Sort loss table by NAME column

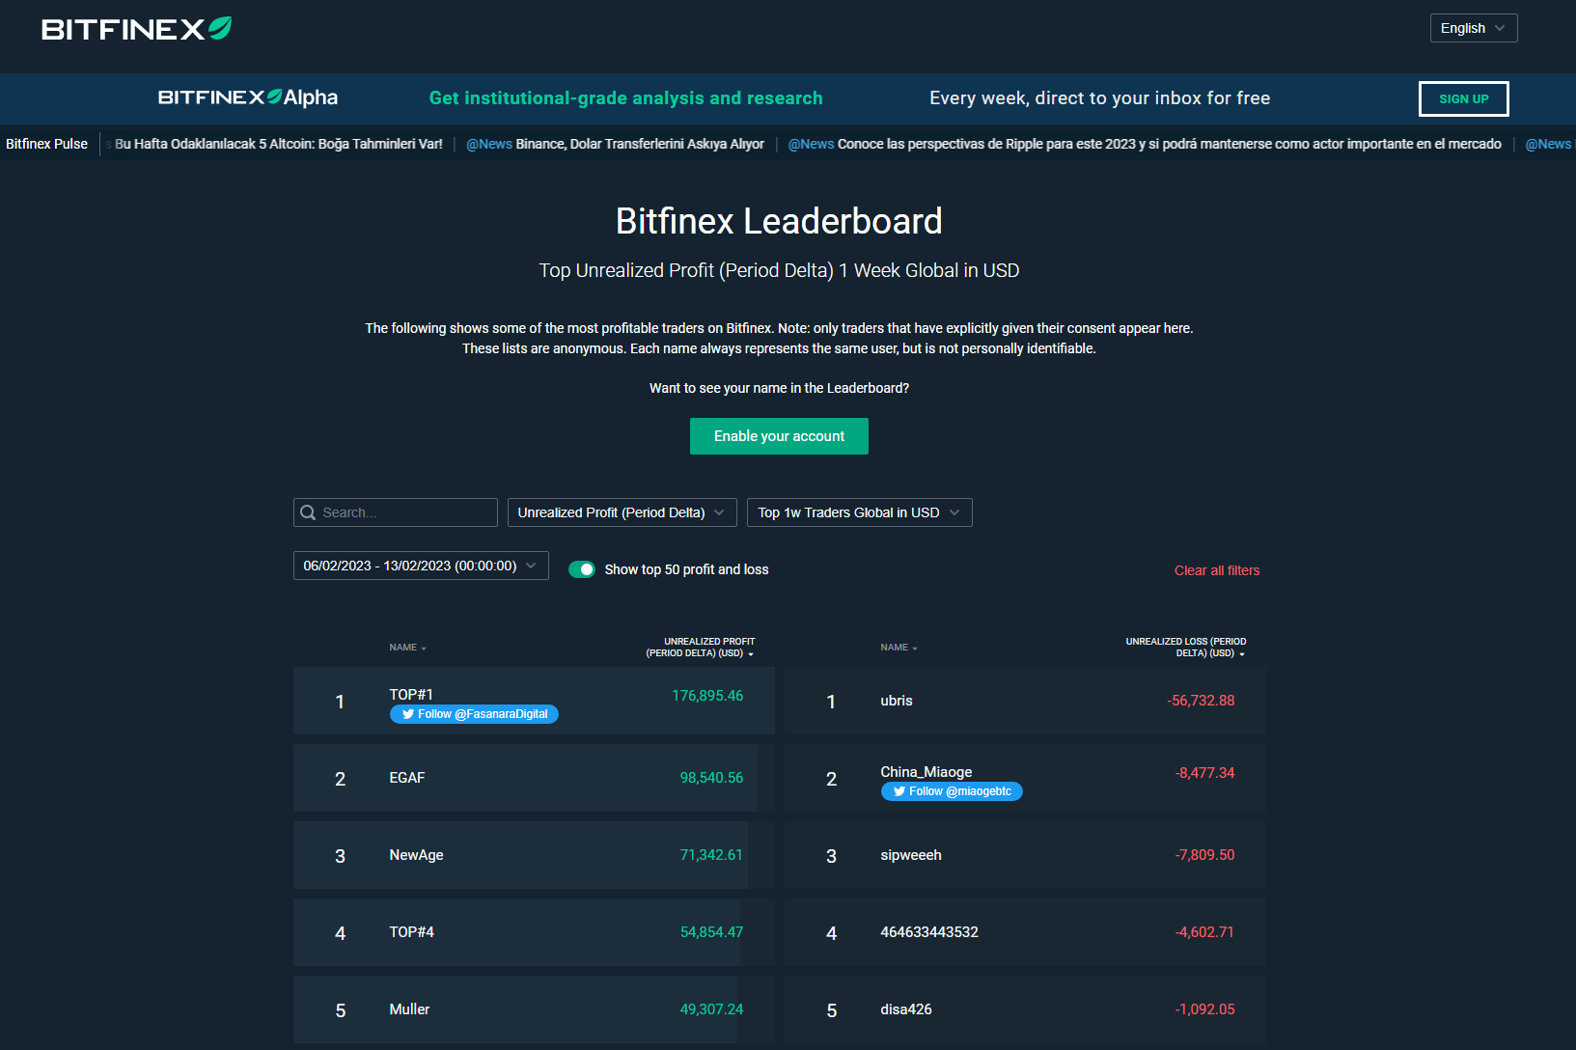click(x=899, y=648)
